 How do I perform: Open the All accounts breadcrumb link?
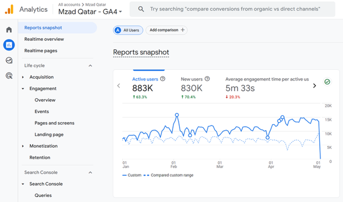[x=69, y=5]
